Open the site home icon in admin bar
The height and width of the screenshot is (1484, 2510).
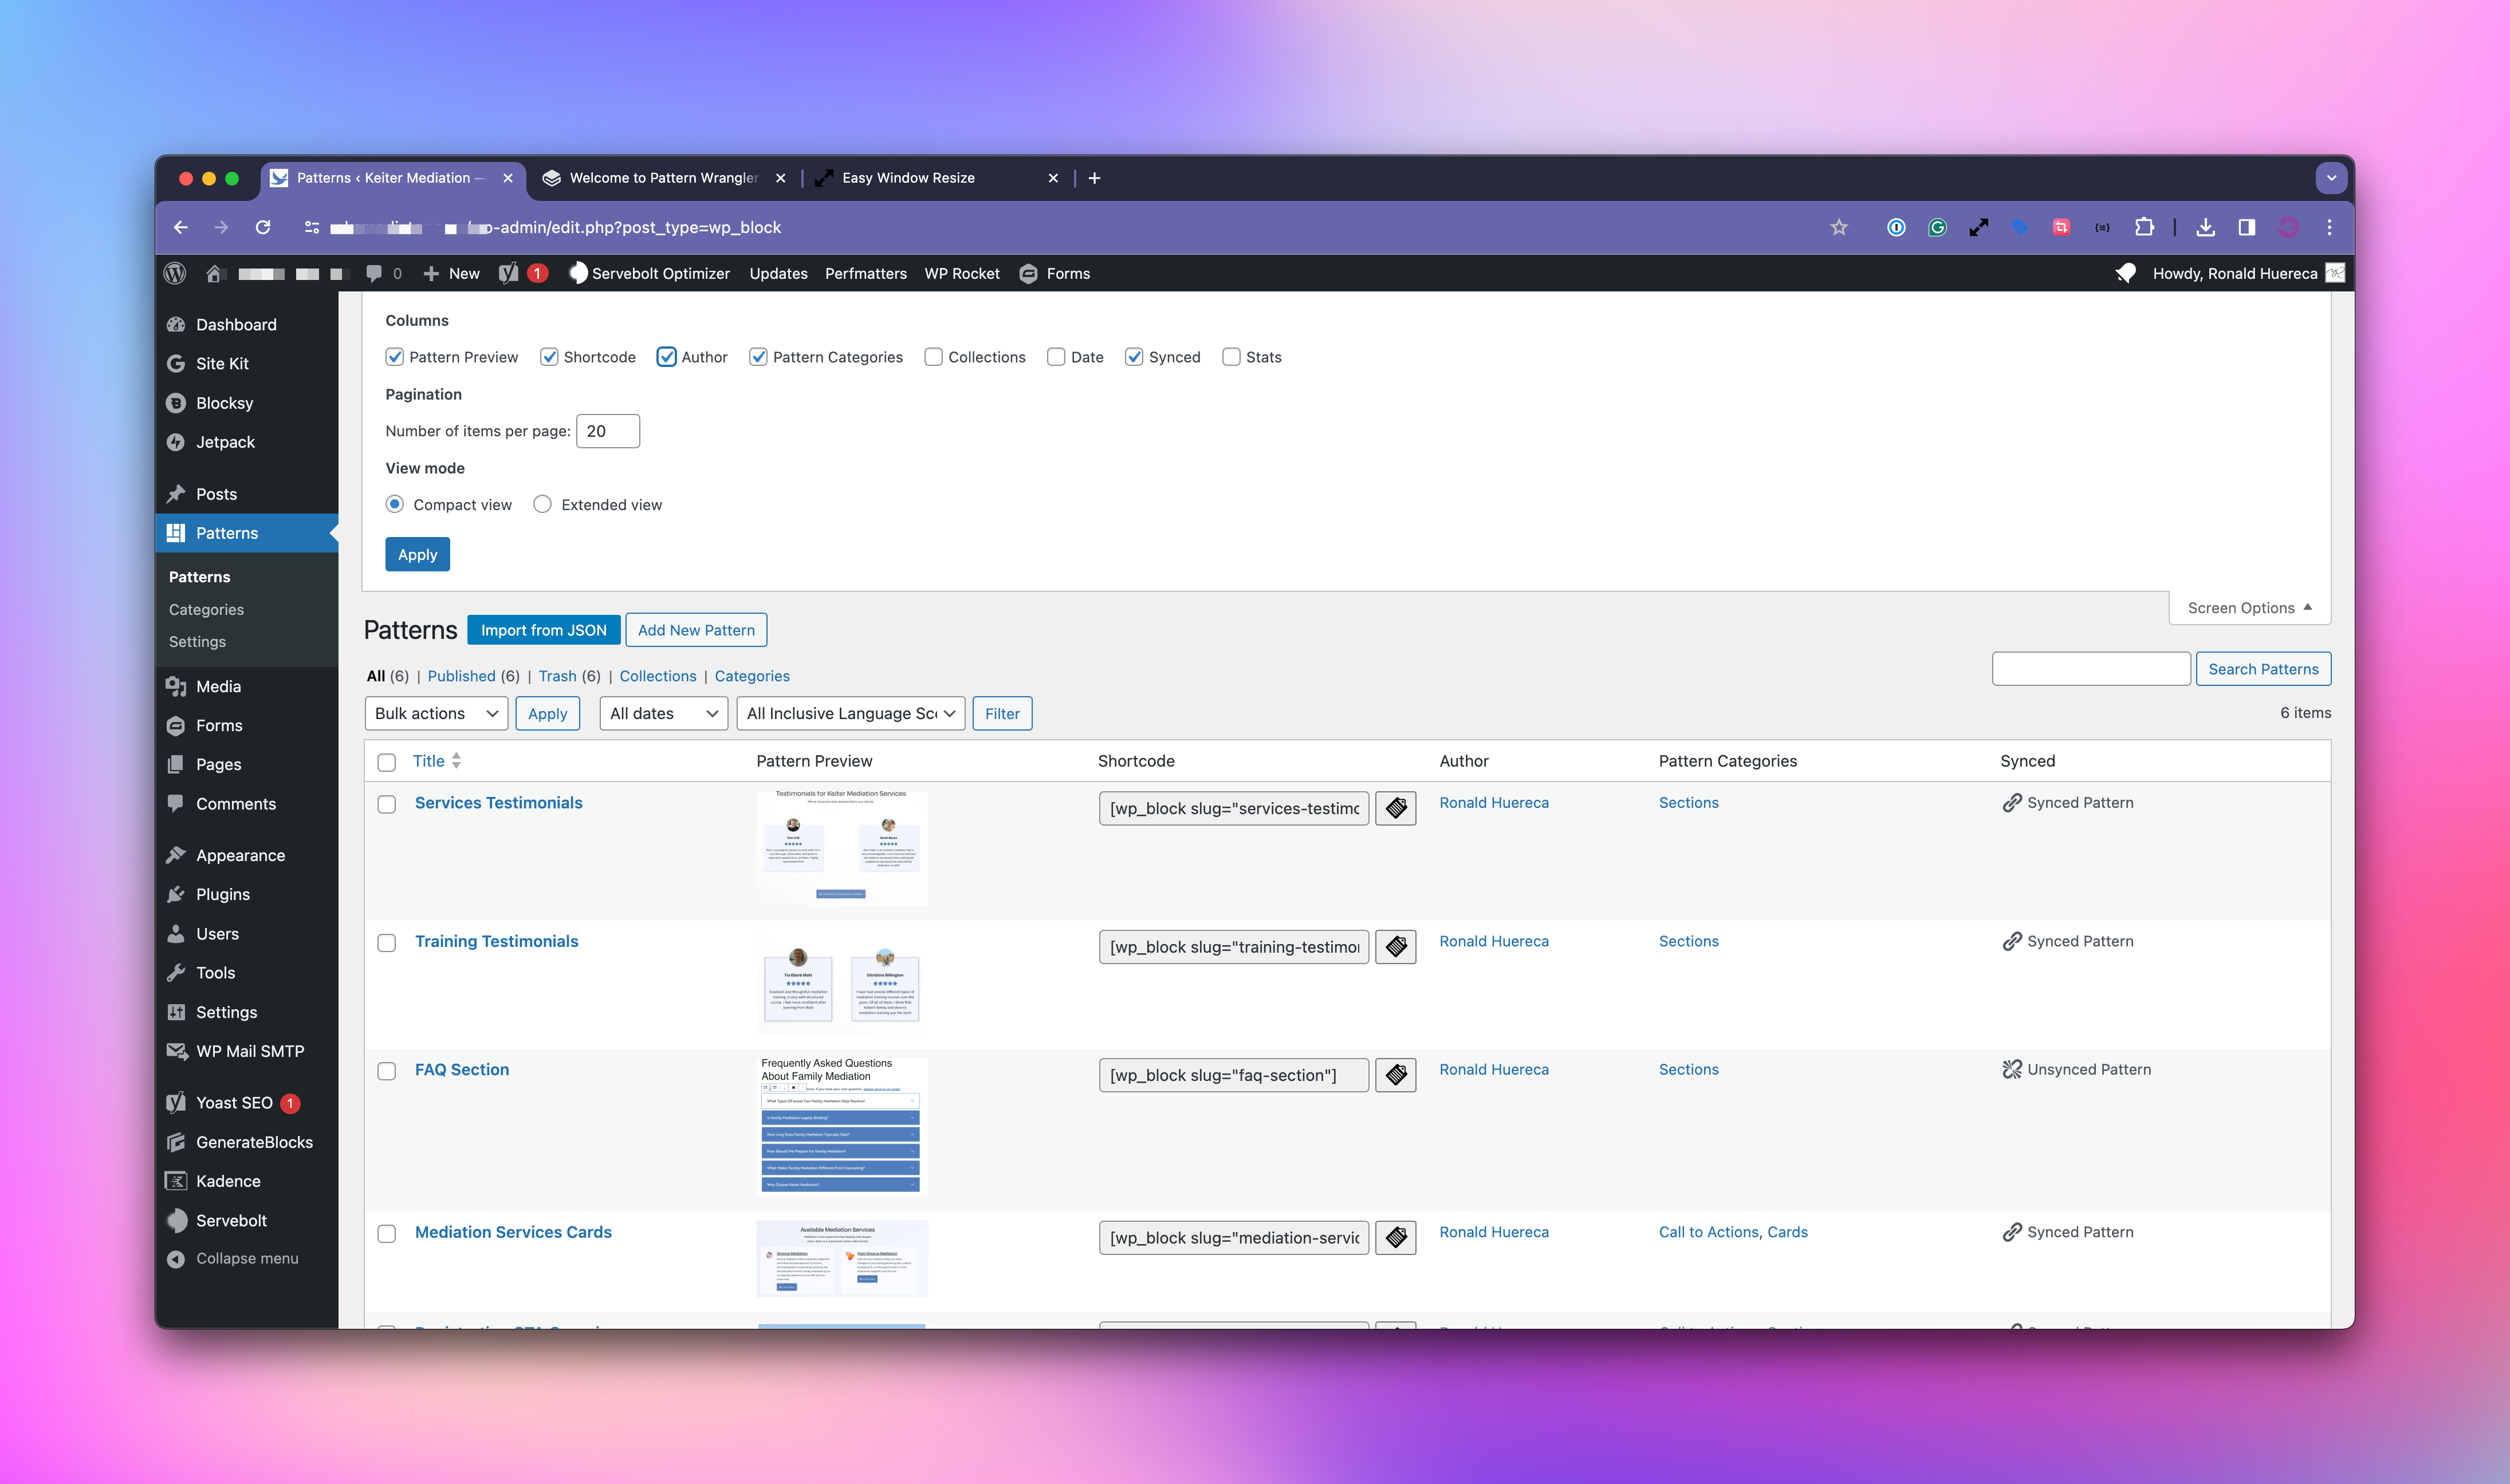click(x=213, y=273)
